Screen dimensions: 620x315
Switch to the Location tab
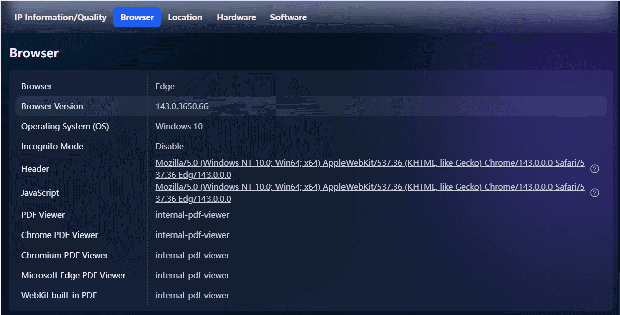[185, 17]
